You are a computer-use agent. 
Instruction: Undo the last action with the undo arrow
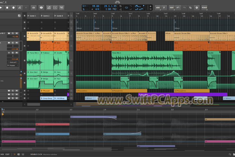[x=178, y=8]
